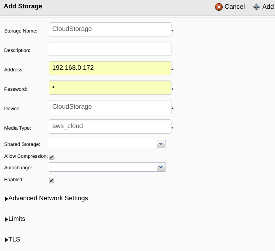Select the Address field with 192.168.0.172
275x251 pixels.
click(x=110, y=68)
